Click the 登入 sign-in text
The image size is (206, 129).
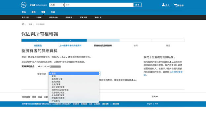pos(167,5)
